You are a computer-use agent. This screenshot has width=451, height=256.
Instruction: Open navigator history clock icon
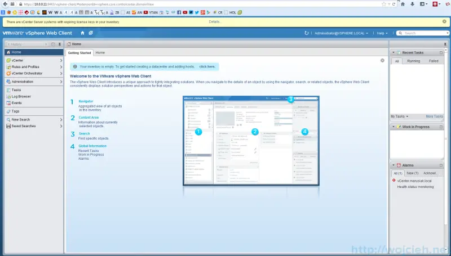tap(53, 44)
